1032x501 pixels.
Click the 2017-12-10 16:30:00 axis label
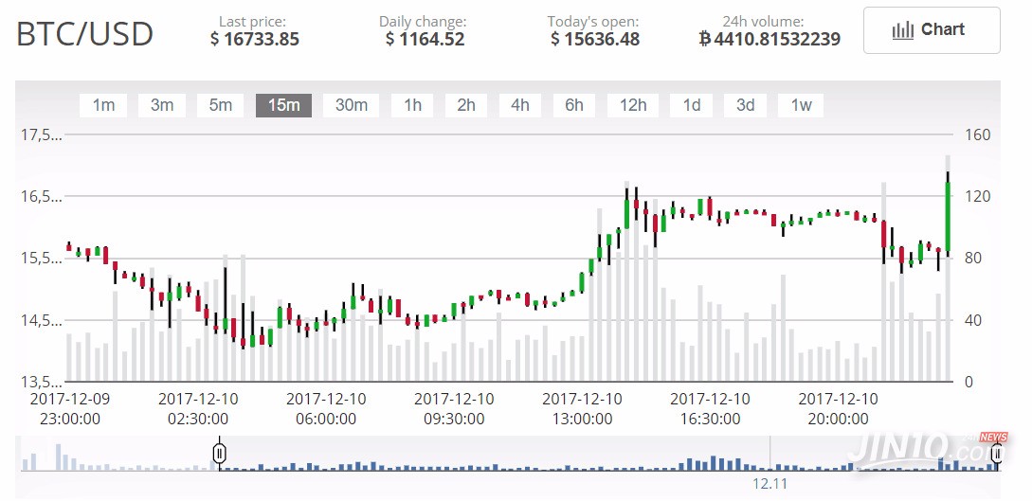[x=710, y=408]
